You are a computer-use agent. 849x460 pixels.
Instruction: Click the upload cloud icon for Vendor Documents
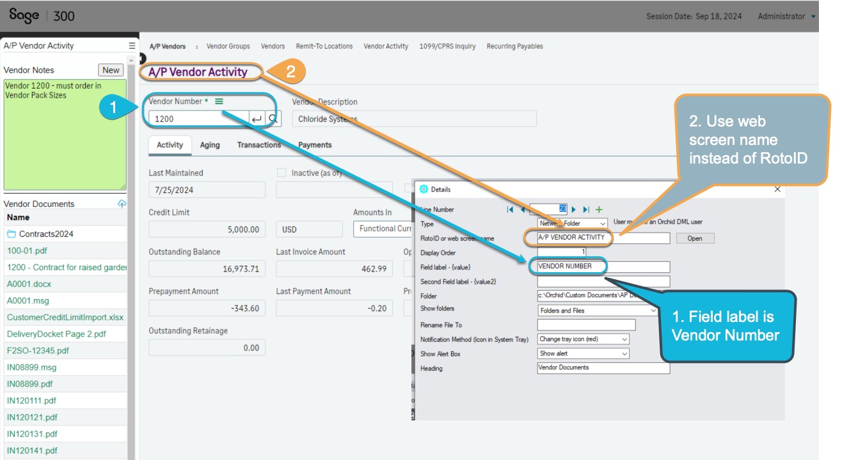click(x=122, y=204)
